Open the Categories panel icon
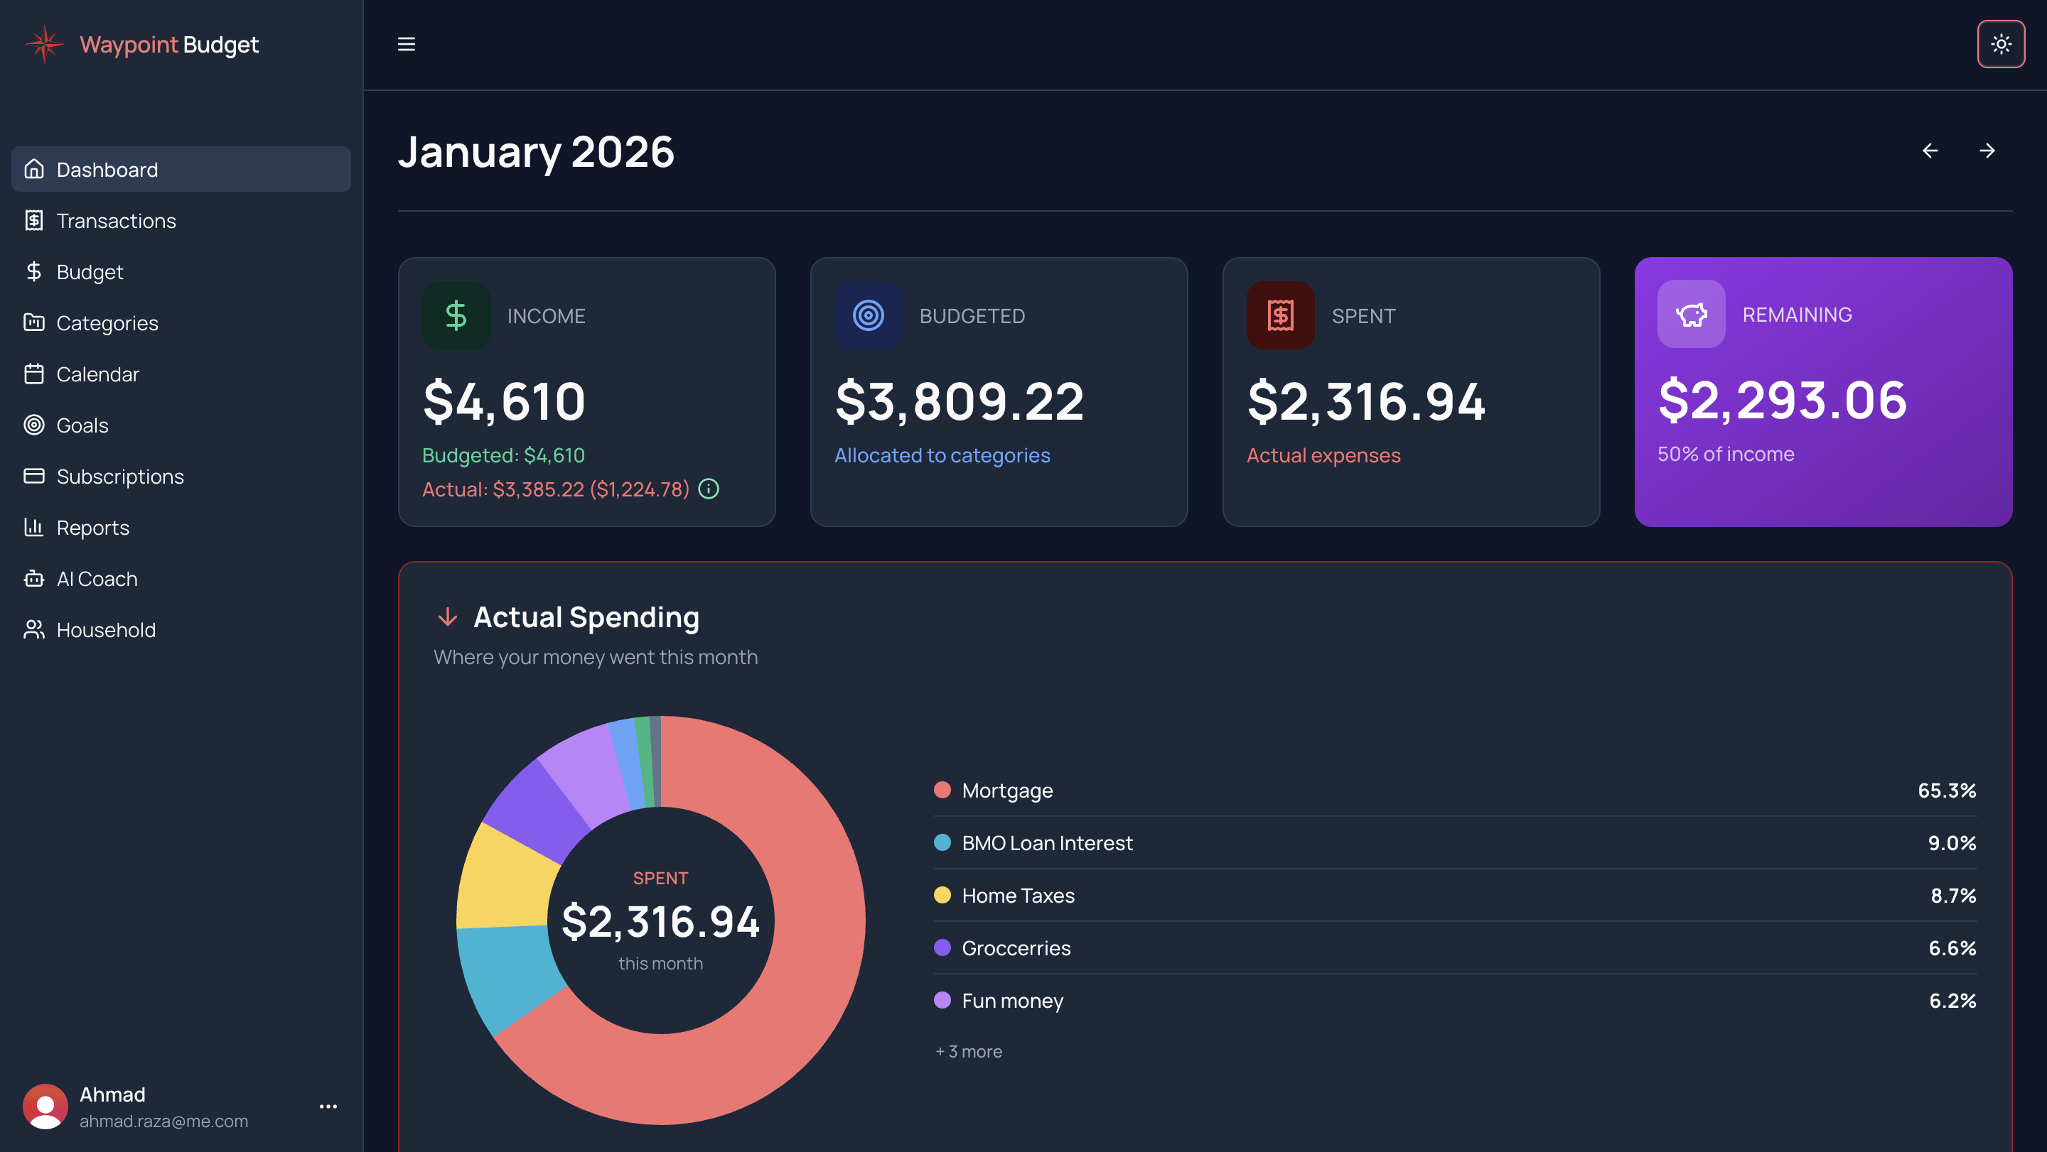This screenshot has width=2047, height=1152. pyautogui.click(x=34, y=322)
